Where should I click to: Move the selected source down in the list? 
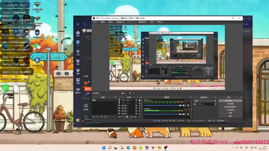tap(135, 117)
